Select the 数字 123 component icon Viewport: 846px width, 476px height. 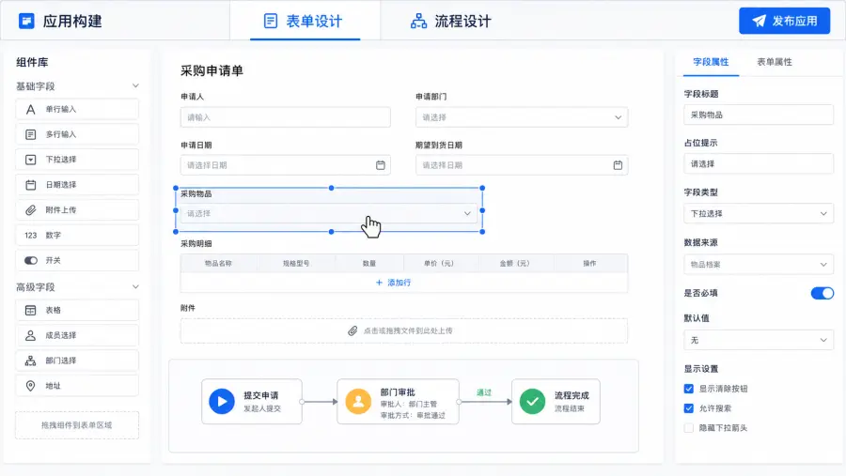click(x=31, y=235)
